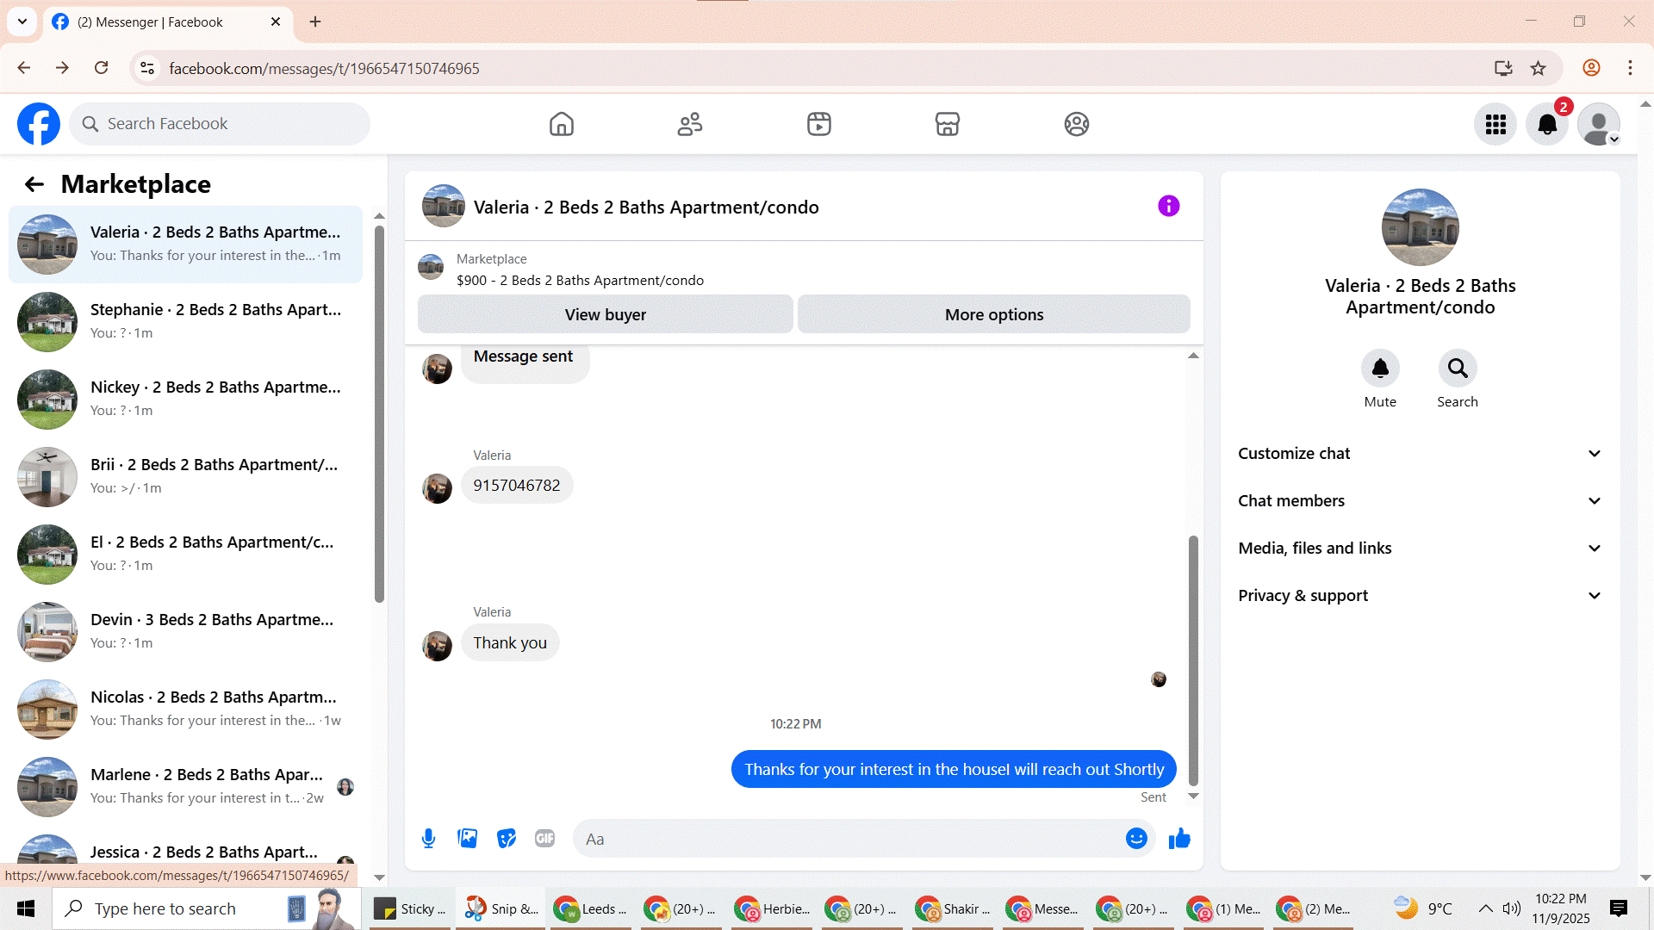Send a thumbs up like
The height and width of the screenshot is (930, 1654).
[1179, 839]
